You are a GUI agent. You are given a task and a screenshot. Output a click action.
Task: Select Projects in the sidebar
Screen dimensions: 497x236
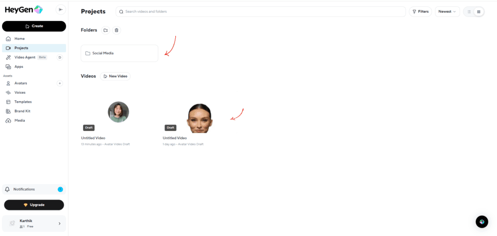[34, 48]
